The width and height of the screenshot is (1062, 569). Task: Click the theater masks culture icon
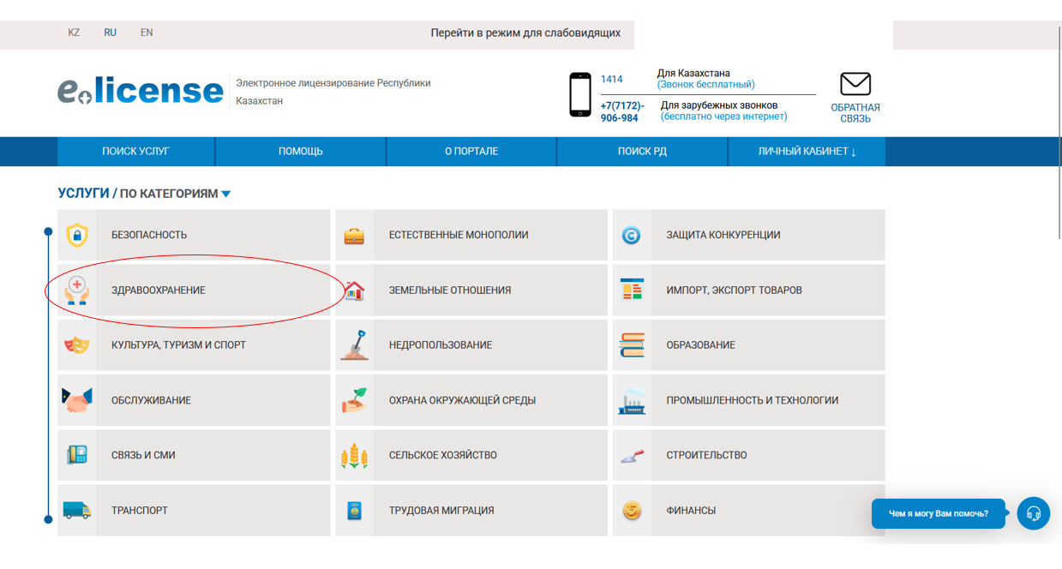tap(77, 345)
